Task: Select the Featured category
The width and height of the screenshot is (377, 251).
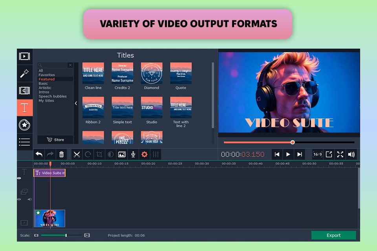Action: pos(47,79)
